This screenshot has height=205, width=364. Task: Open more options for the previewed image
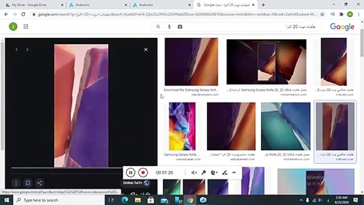tap(16, 183)
